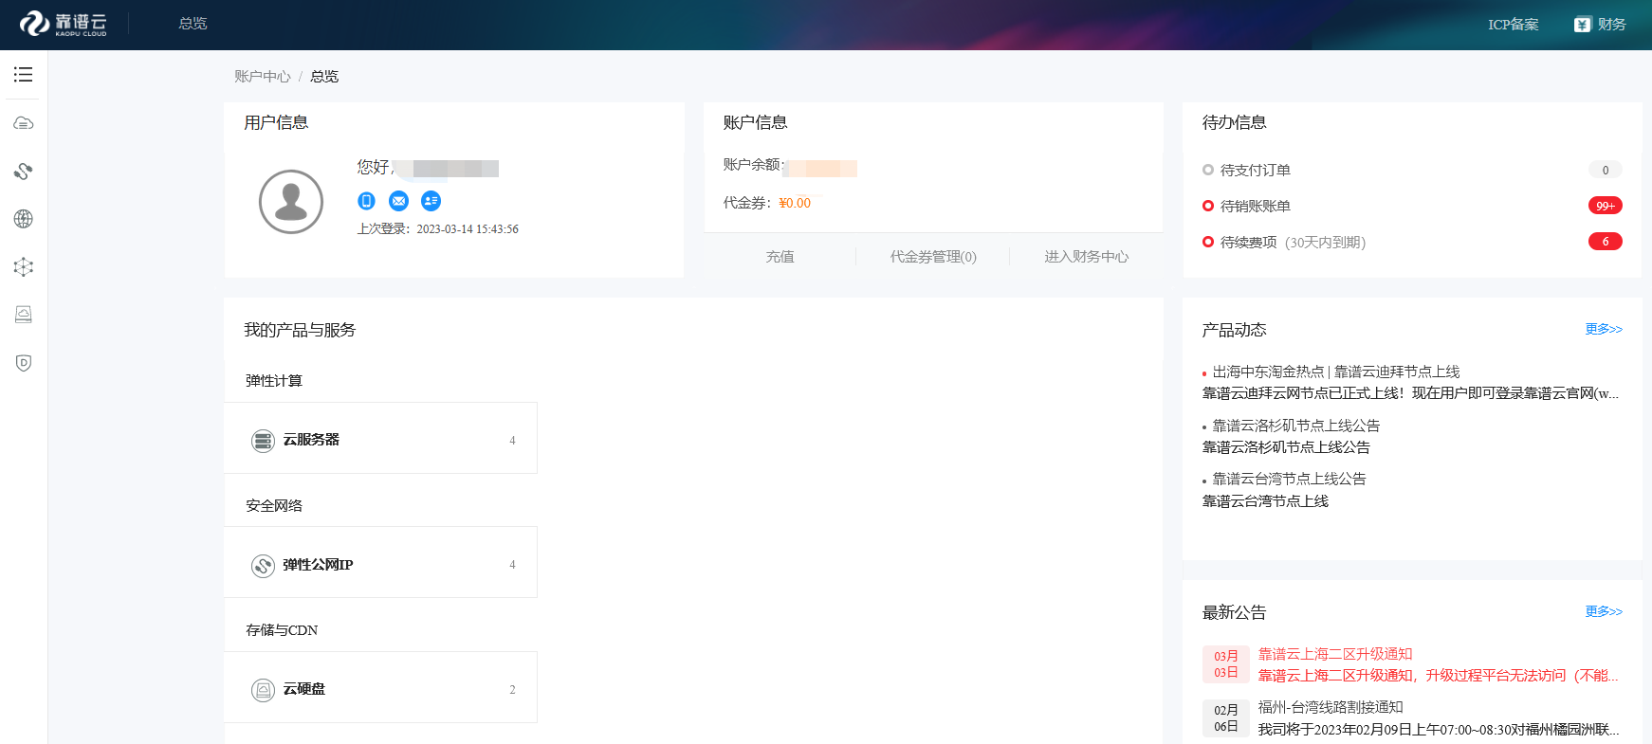The image size is (1652, 744).
Task: Click the real-name ID badge icon
Action: 431,201
